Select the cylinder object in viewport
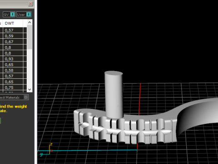 coord(114,94)
